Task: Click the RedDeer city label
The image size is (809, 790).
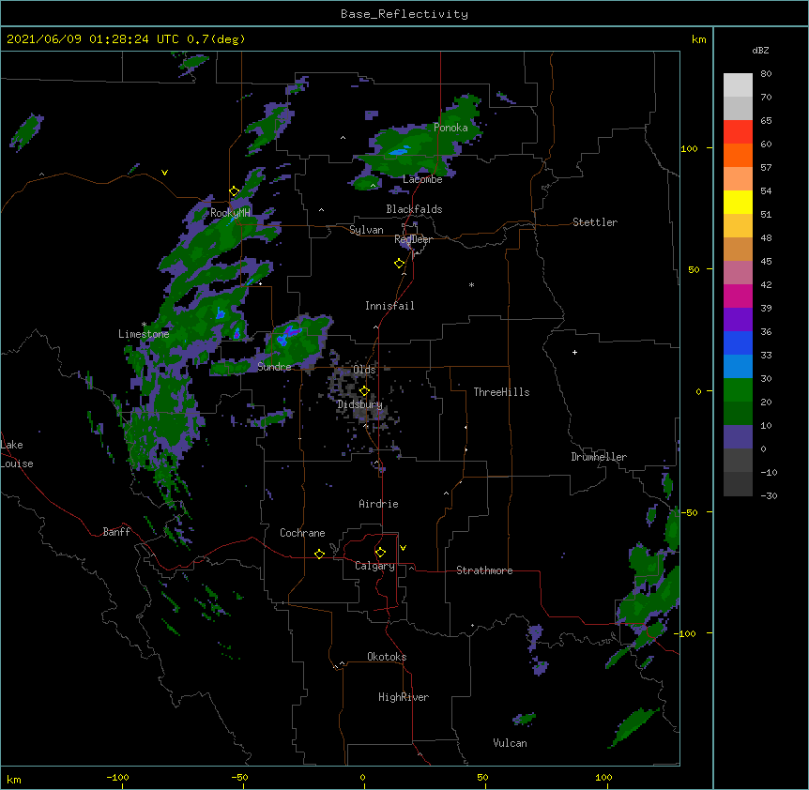Action: [413, 239]
